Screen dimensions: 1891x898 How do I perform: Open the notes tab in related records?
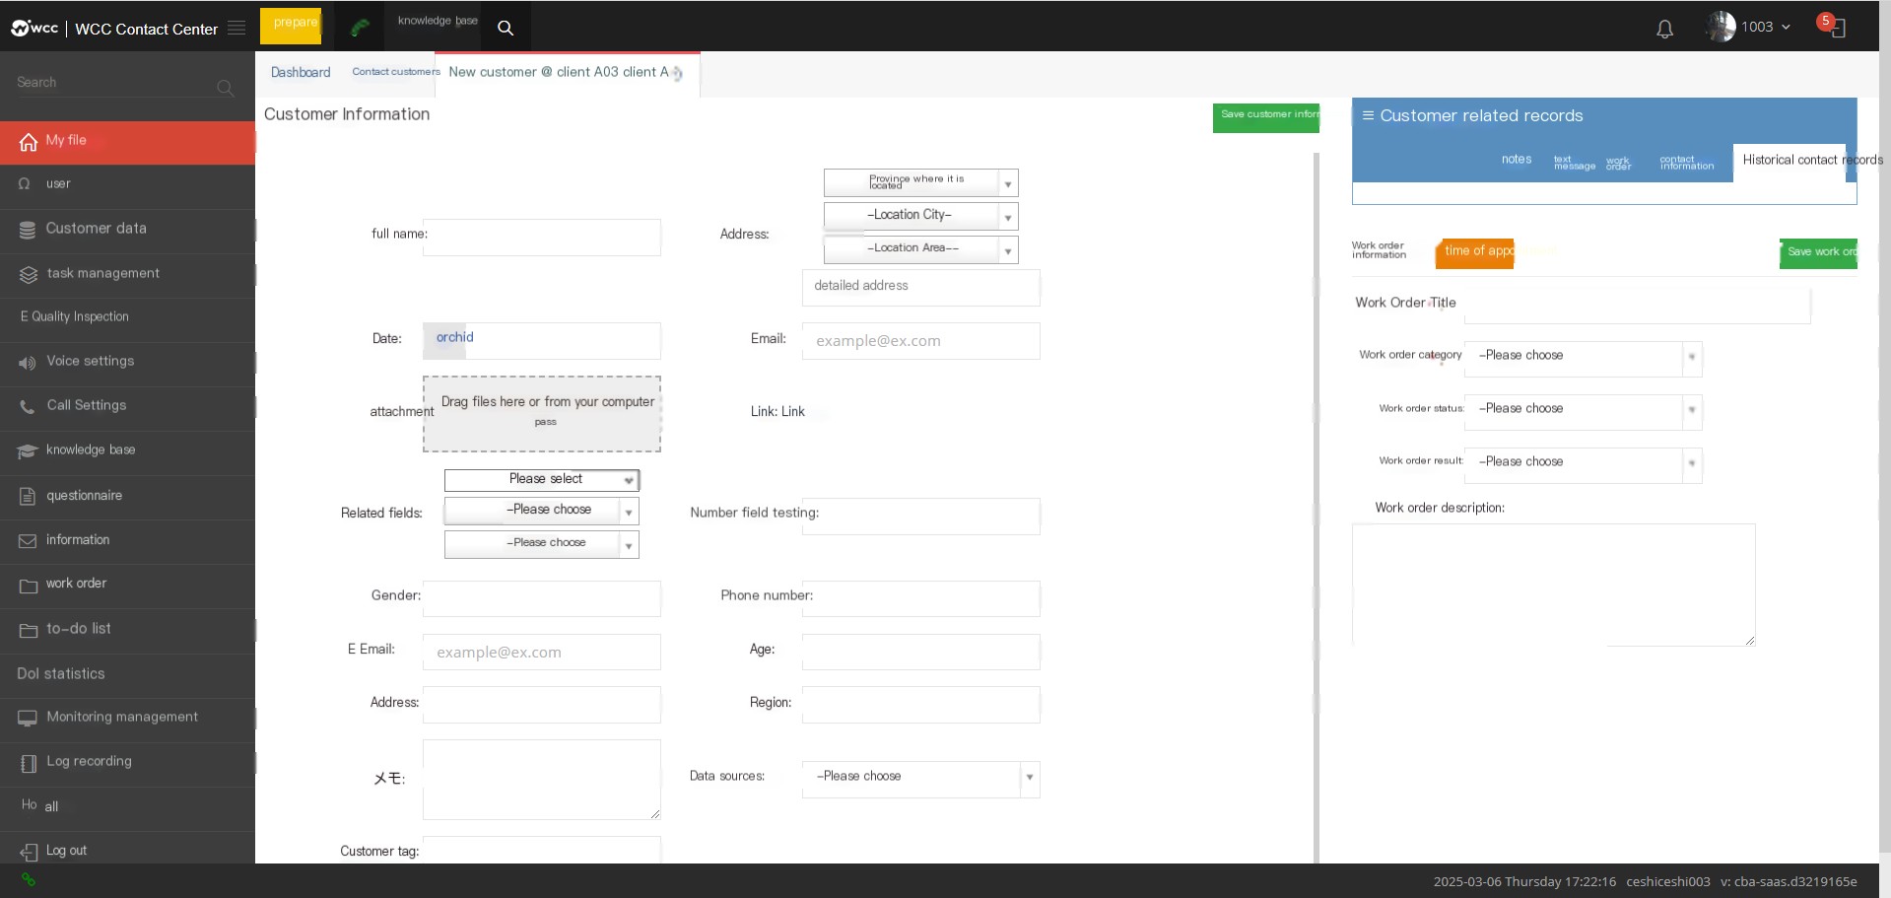pyautogui.click(x=1516, y=160)
